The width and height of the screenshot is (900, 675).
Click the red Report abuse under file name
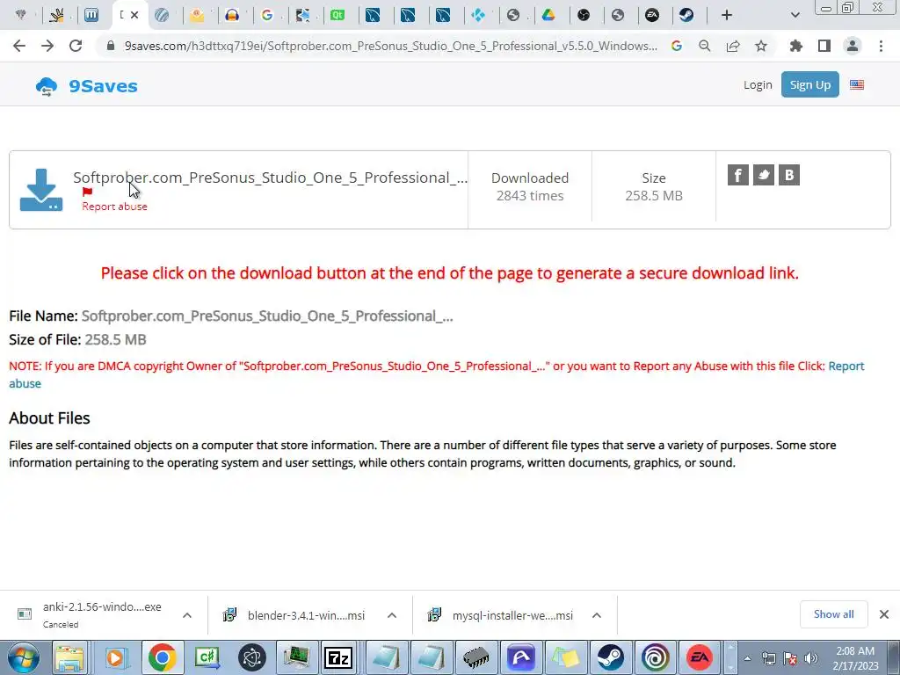[114, 207]
